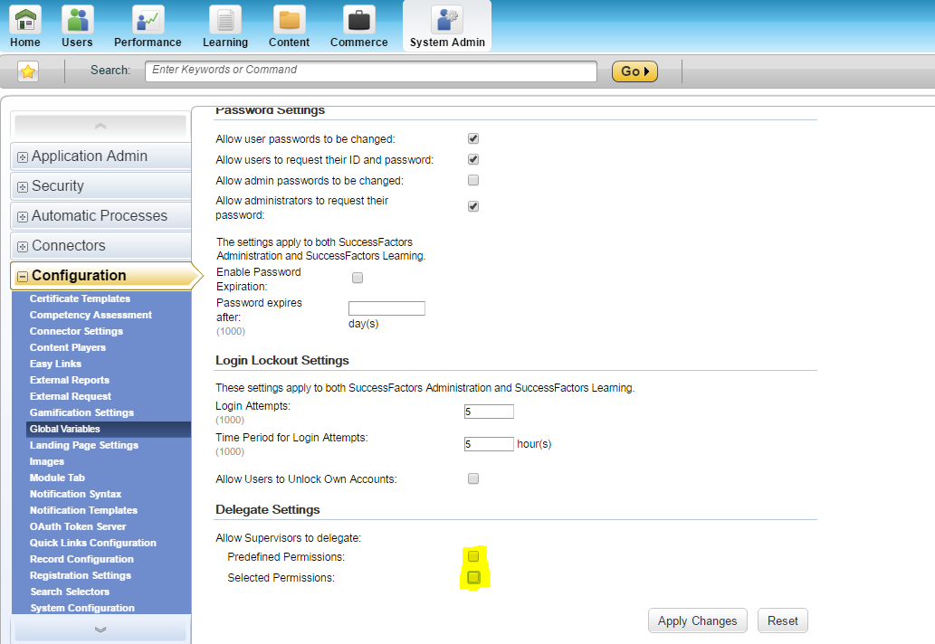Expand the Security section

click(23, 187)
